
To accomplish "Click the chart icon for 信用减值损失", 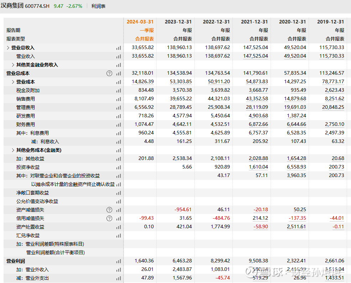I will tap(119, 218).
